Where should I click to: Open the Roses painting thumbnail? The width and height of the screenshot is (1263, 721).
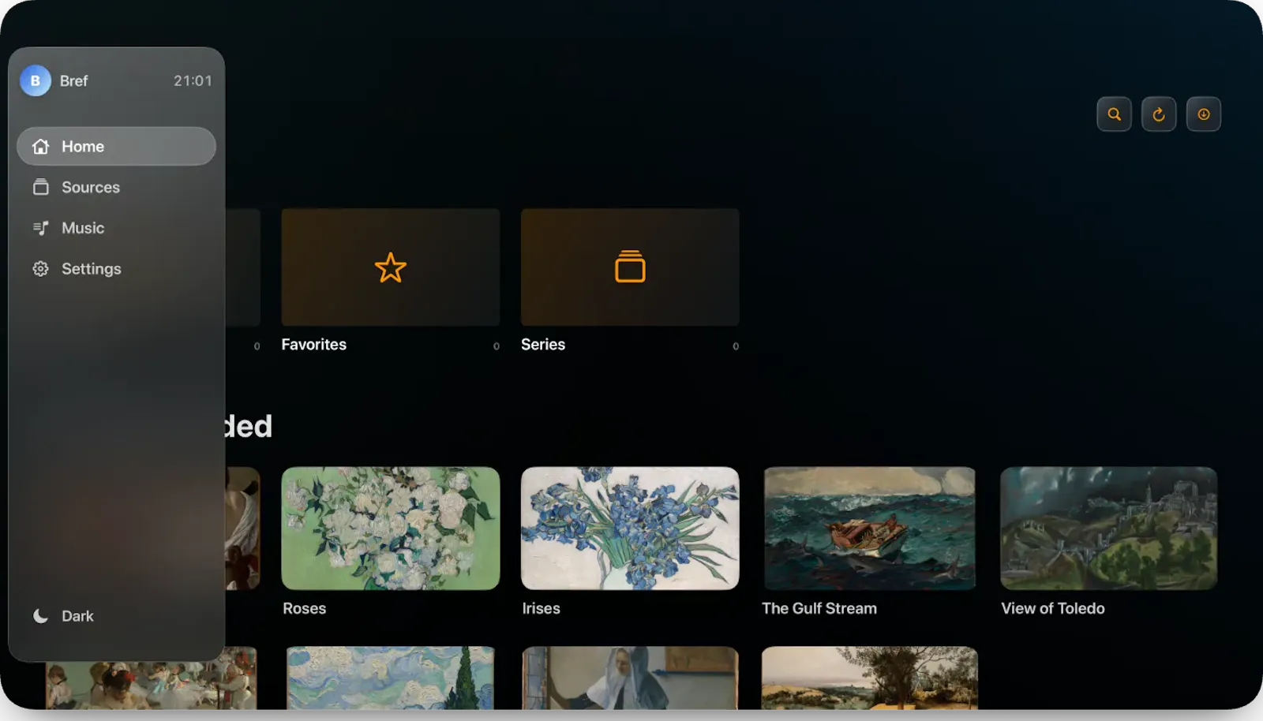391,529
